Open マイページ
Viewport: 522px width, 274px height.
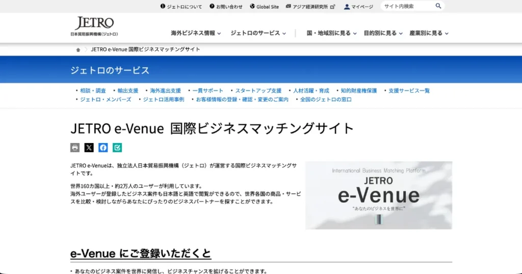click(x=362, y=7)
